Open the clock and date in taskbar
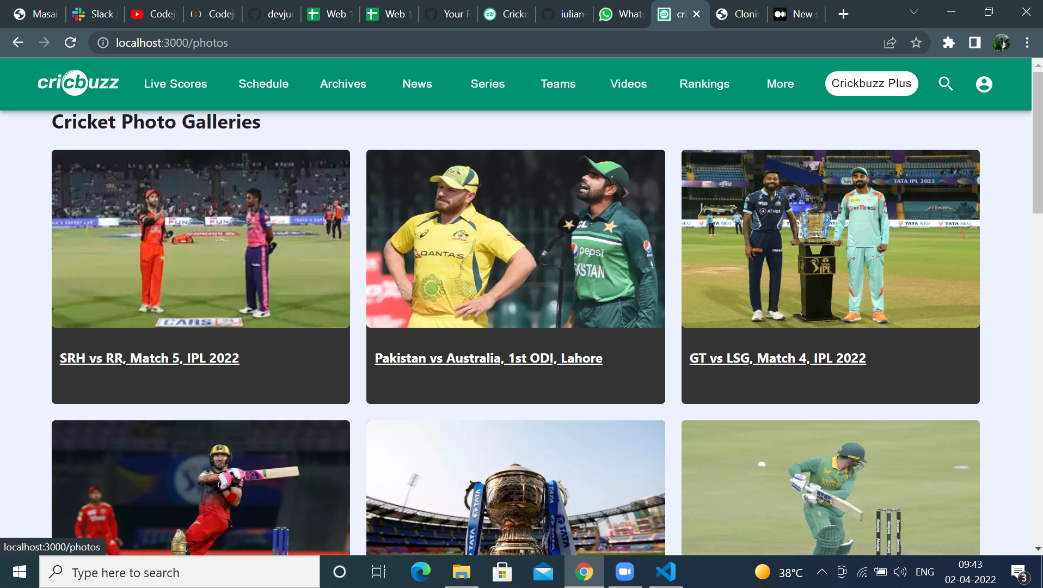Screen dimensions: 1043x588 (x=970, y=572)
